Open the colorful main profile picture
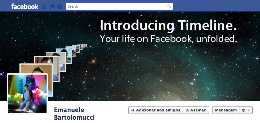This screenshot has width=260, height=123. (27, 94)
